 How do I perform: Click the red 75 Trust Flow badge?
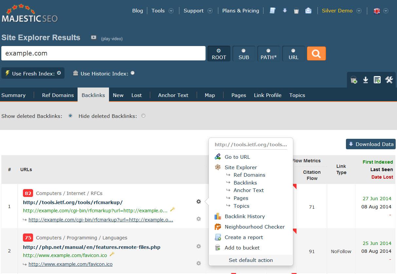pyautogui.click(x=28, y=238)
